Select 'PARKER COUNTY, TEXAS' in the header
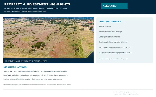156x97 pixels. (x=57, y=9)
